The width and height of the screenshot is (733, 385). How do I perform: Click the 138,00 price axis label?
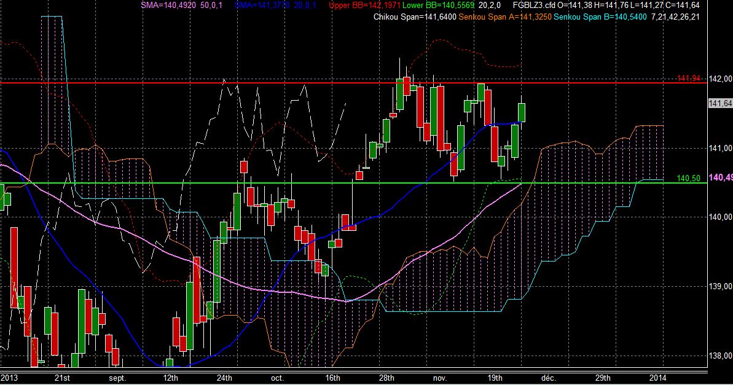point(721,356)
